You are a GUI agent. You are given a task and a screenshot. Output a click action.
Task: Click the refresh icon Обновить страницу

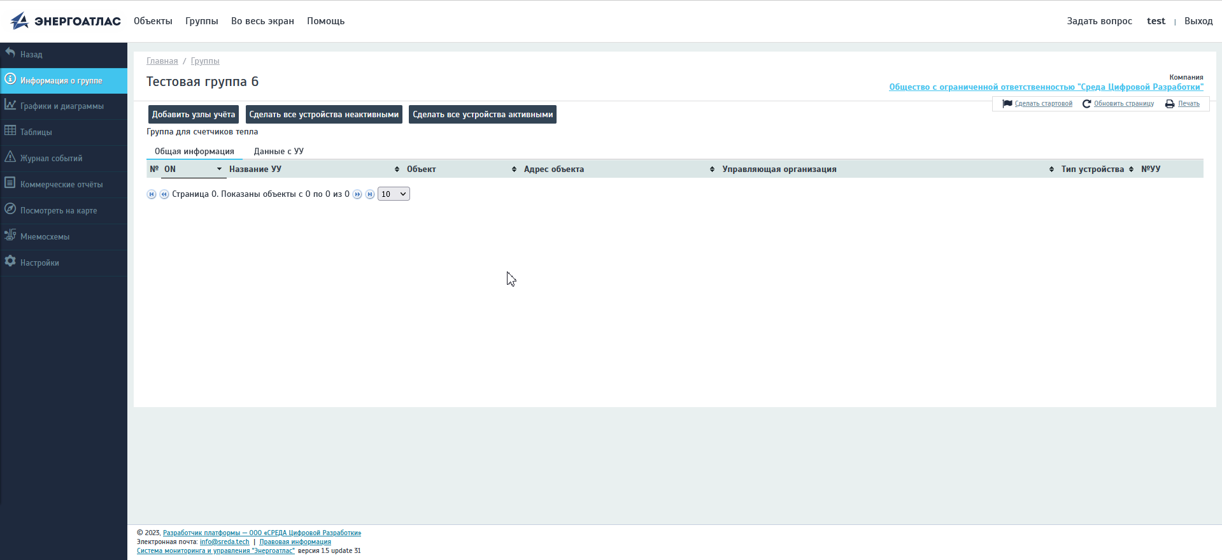click(x=1086, y=104)
